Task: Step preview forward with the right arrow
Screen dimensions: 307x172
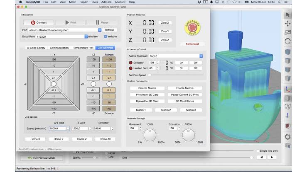Action: pos(272,157)
